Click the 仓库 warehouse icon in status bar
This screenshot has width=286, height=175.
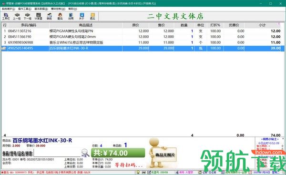click(x=200, y=172)
